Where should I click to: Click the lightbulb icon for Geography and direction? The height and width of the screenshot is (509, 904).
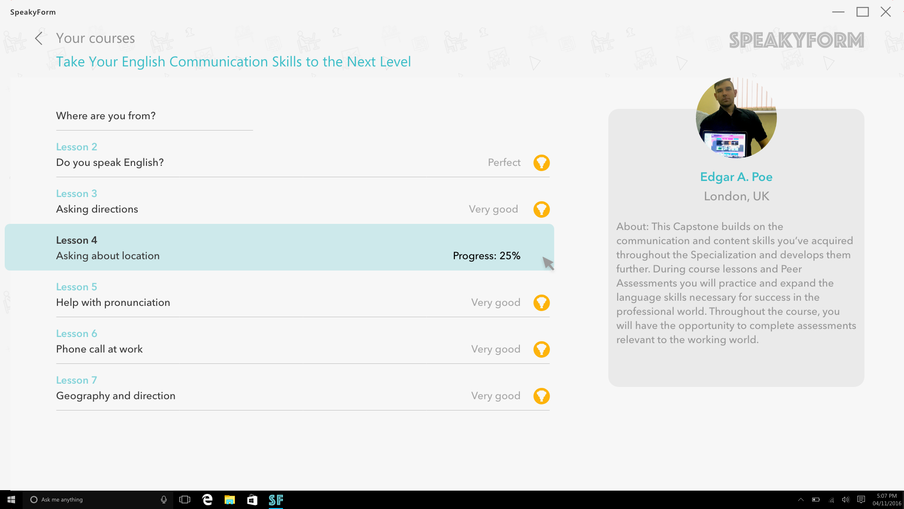(x=541, y=396)
